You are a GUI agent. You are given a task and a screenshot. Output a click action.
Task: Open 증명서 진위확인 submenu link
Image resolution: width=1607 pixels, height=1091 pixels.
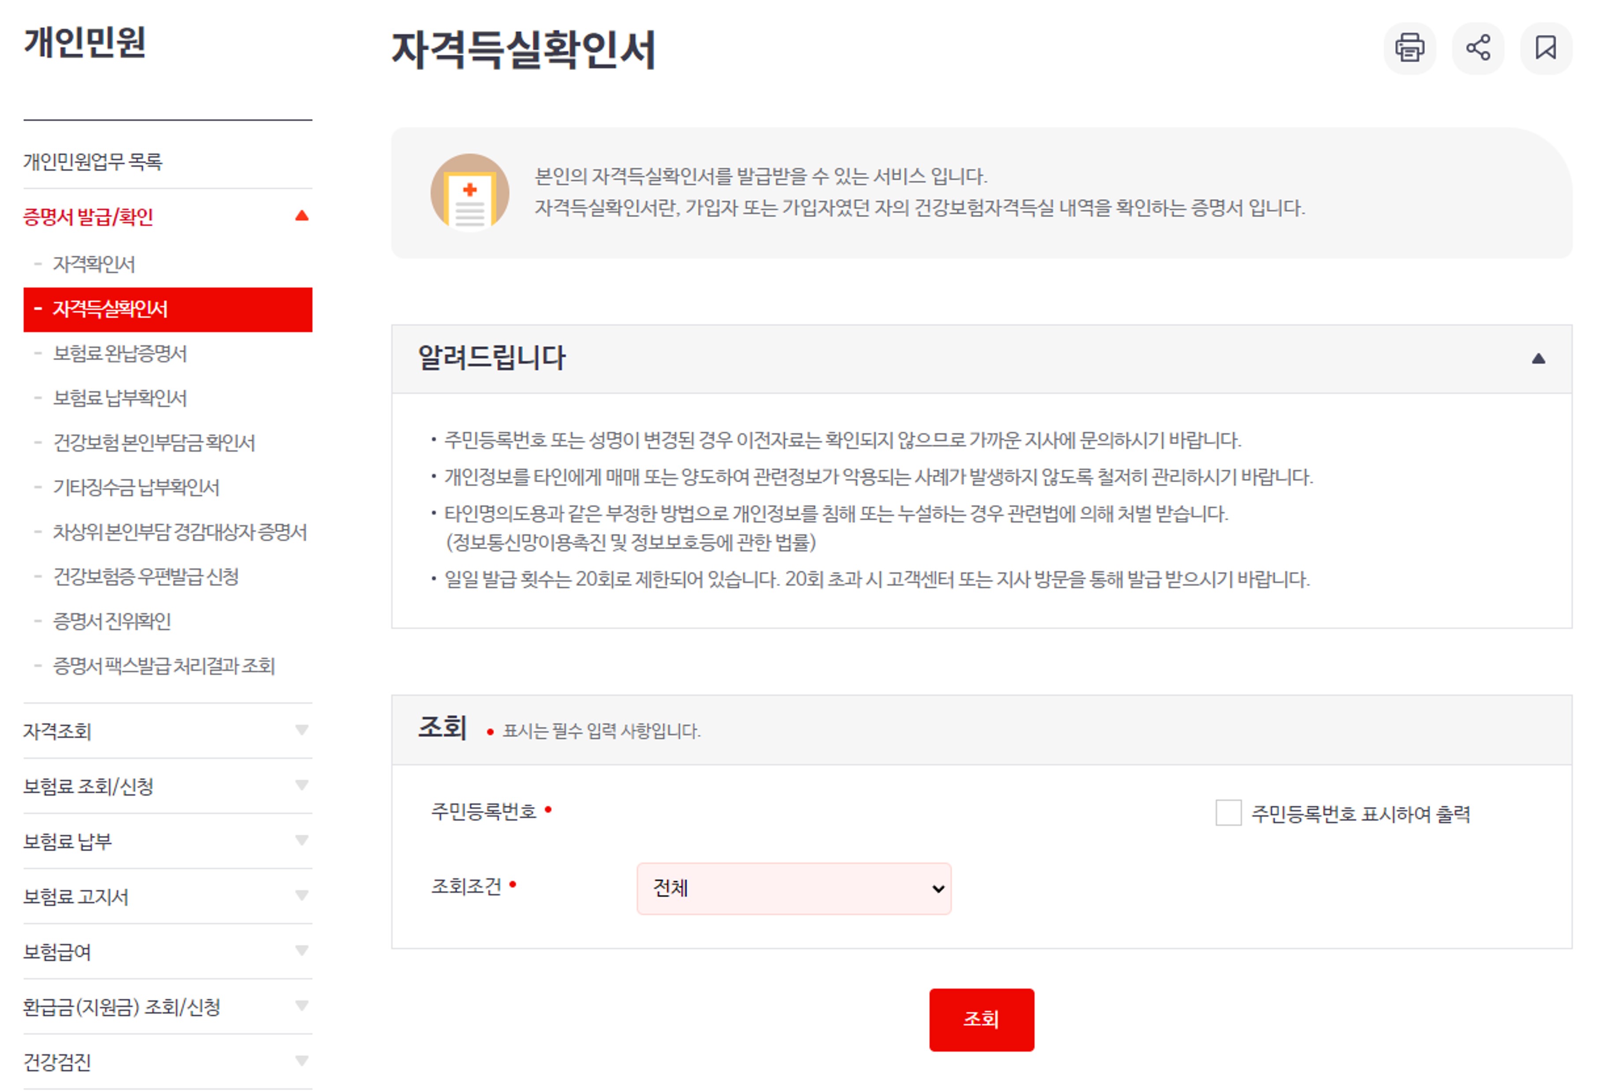point(112,621)
